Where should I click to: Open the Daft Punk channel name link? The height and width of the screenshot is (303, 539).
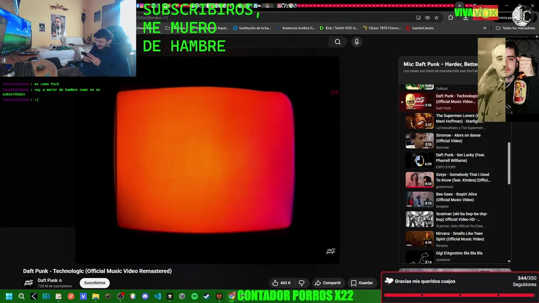(x=48, y=280)
